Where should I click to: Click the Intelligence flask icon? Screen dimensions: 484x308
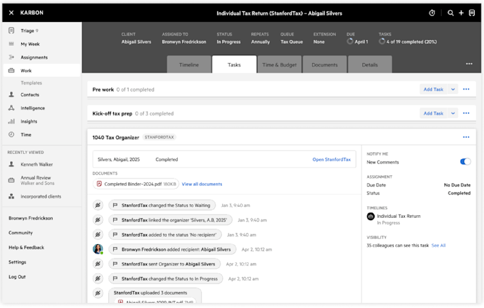12,108
